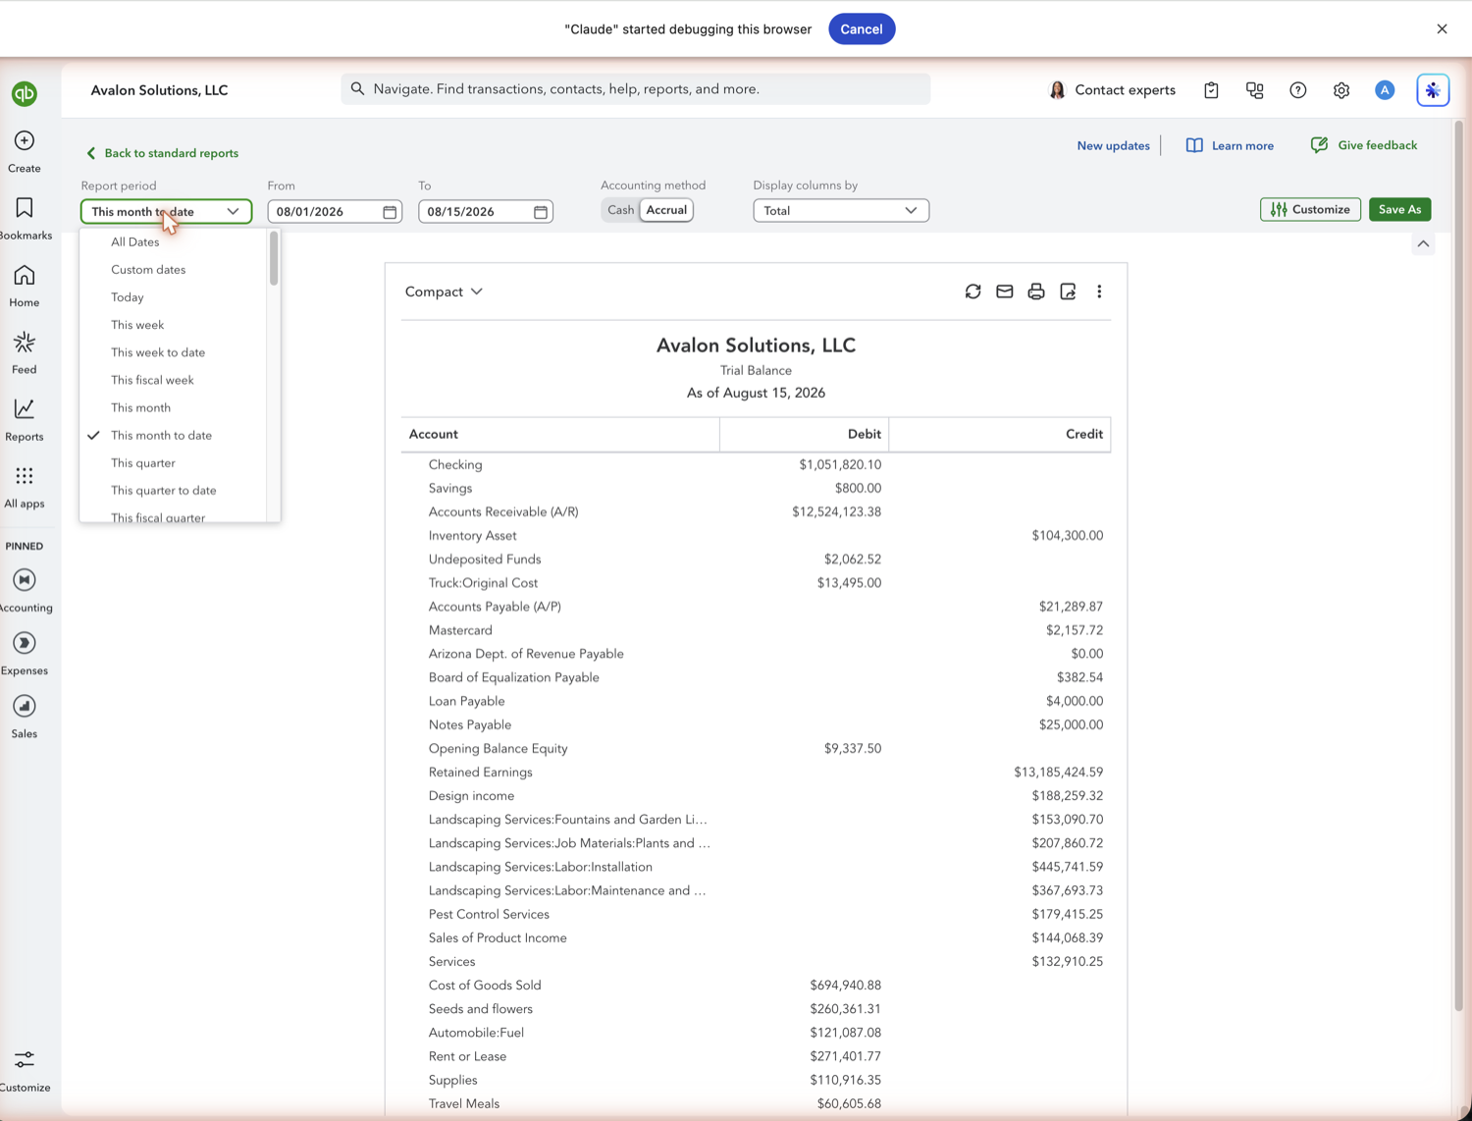Click the Cost of Goods Sold account
The height and width of the screenshot is (1121, 1472).
pyautogui.click(x=485, y=986)
